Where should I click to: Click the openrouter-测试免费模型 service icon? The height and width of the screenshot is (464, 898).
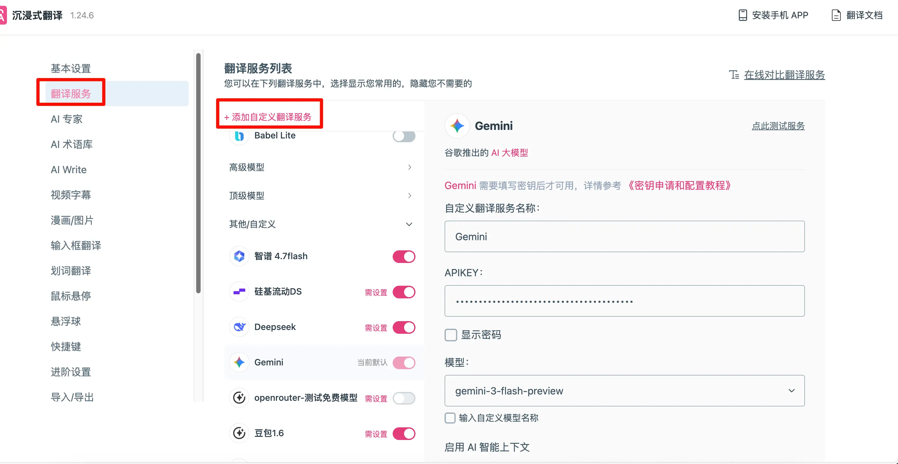[x=239, y=398]
